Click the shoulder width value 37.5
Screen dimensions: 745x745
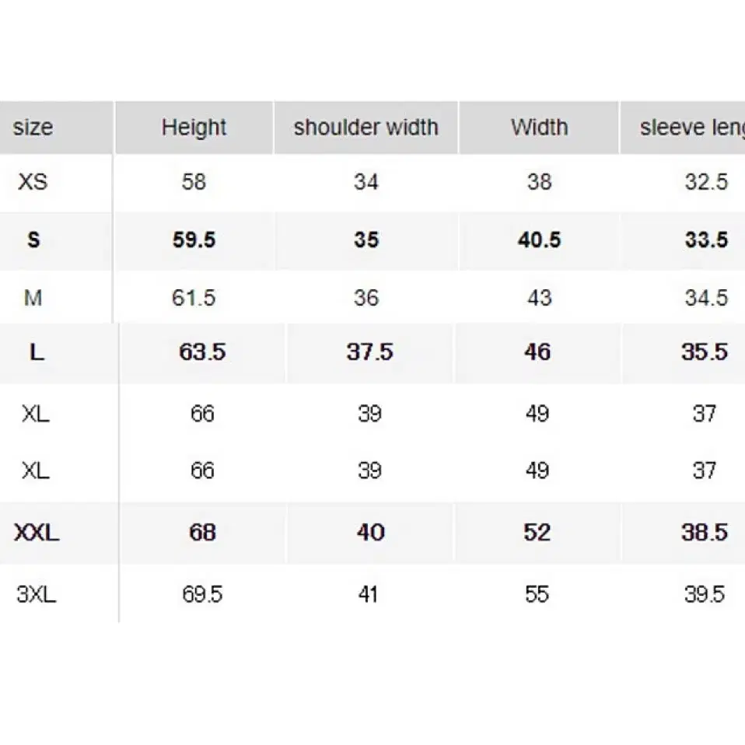(369, 352)
